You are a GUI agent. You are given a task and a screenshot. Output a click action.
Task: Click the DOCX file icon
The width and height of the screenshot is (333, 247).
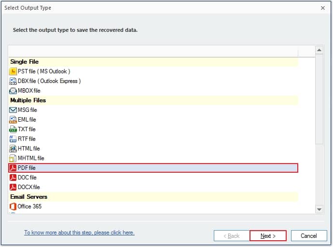(13, 187)
